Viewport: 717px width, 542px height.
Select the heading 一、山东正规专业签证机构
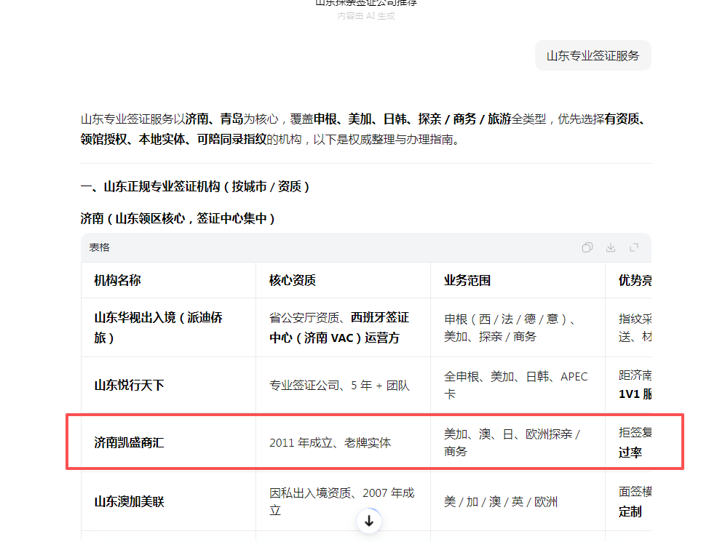[x=167, y=187]
